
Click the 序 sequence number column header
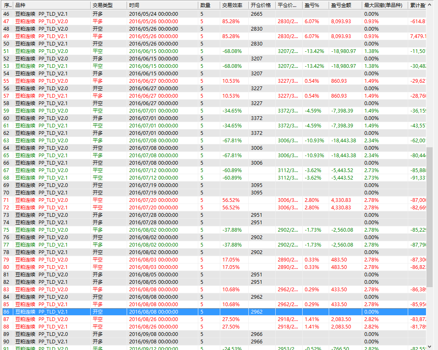click(x=7, y=5)
